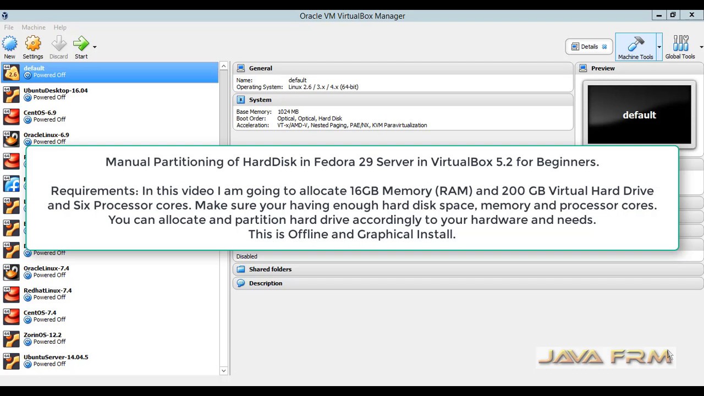Select ZorinOS-12.2 virtual machine

pos(109,338)
